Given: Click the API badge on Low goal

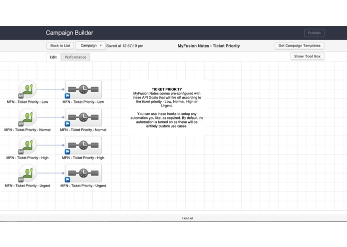Looking at the screenshot, I should (x=21, y=96).
